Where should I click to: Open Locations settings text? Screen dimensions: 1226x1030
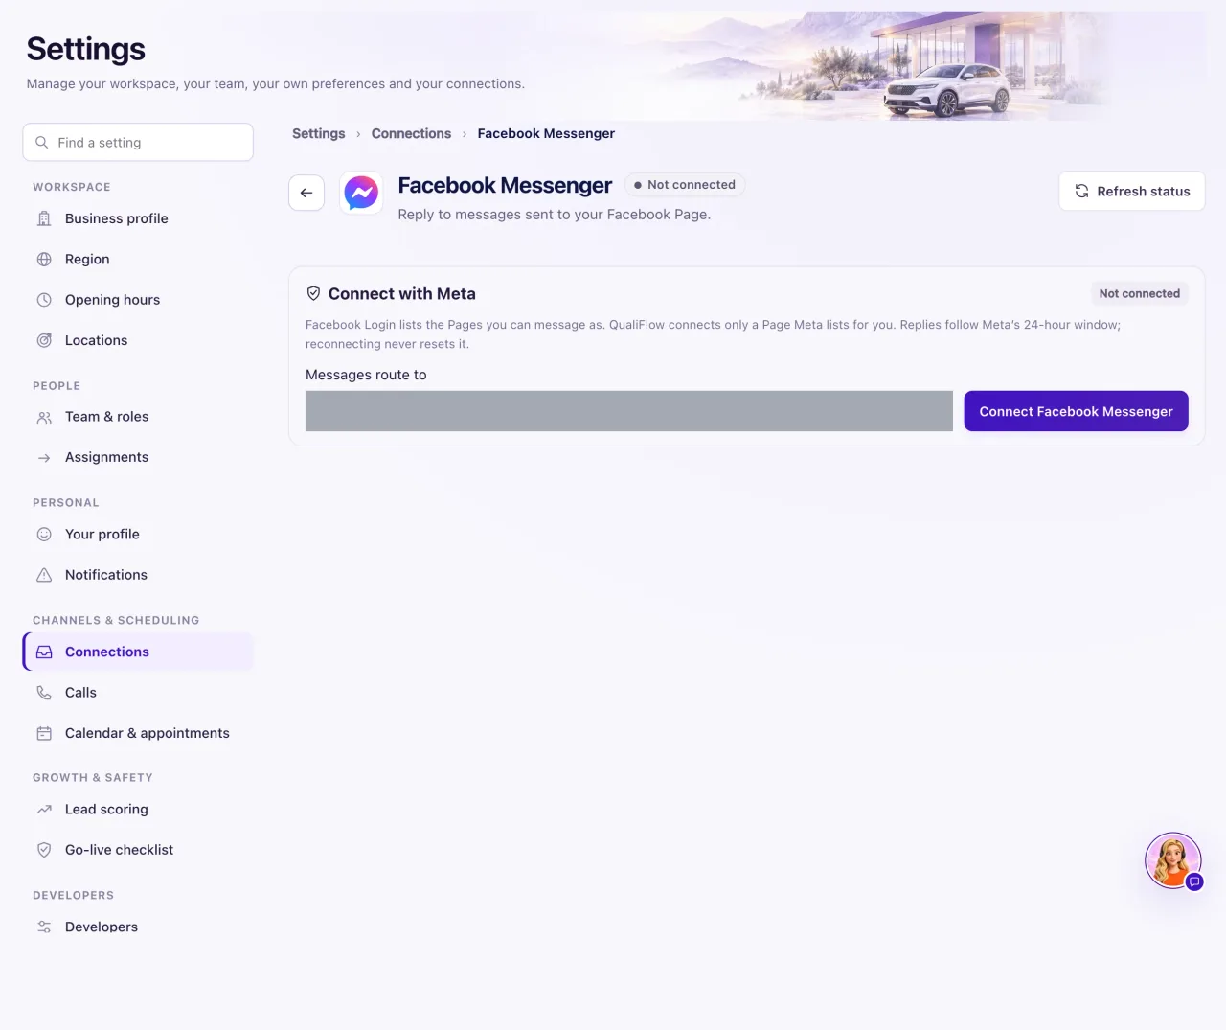pos(96,340)
